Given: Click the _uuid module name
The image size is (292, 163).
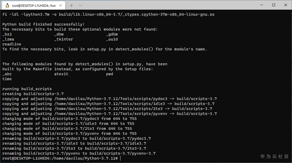Looking at the screenshot, I should pyautogui.click(x=112, y=39).
